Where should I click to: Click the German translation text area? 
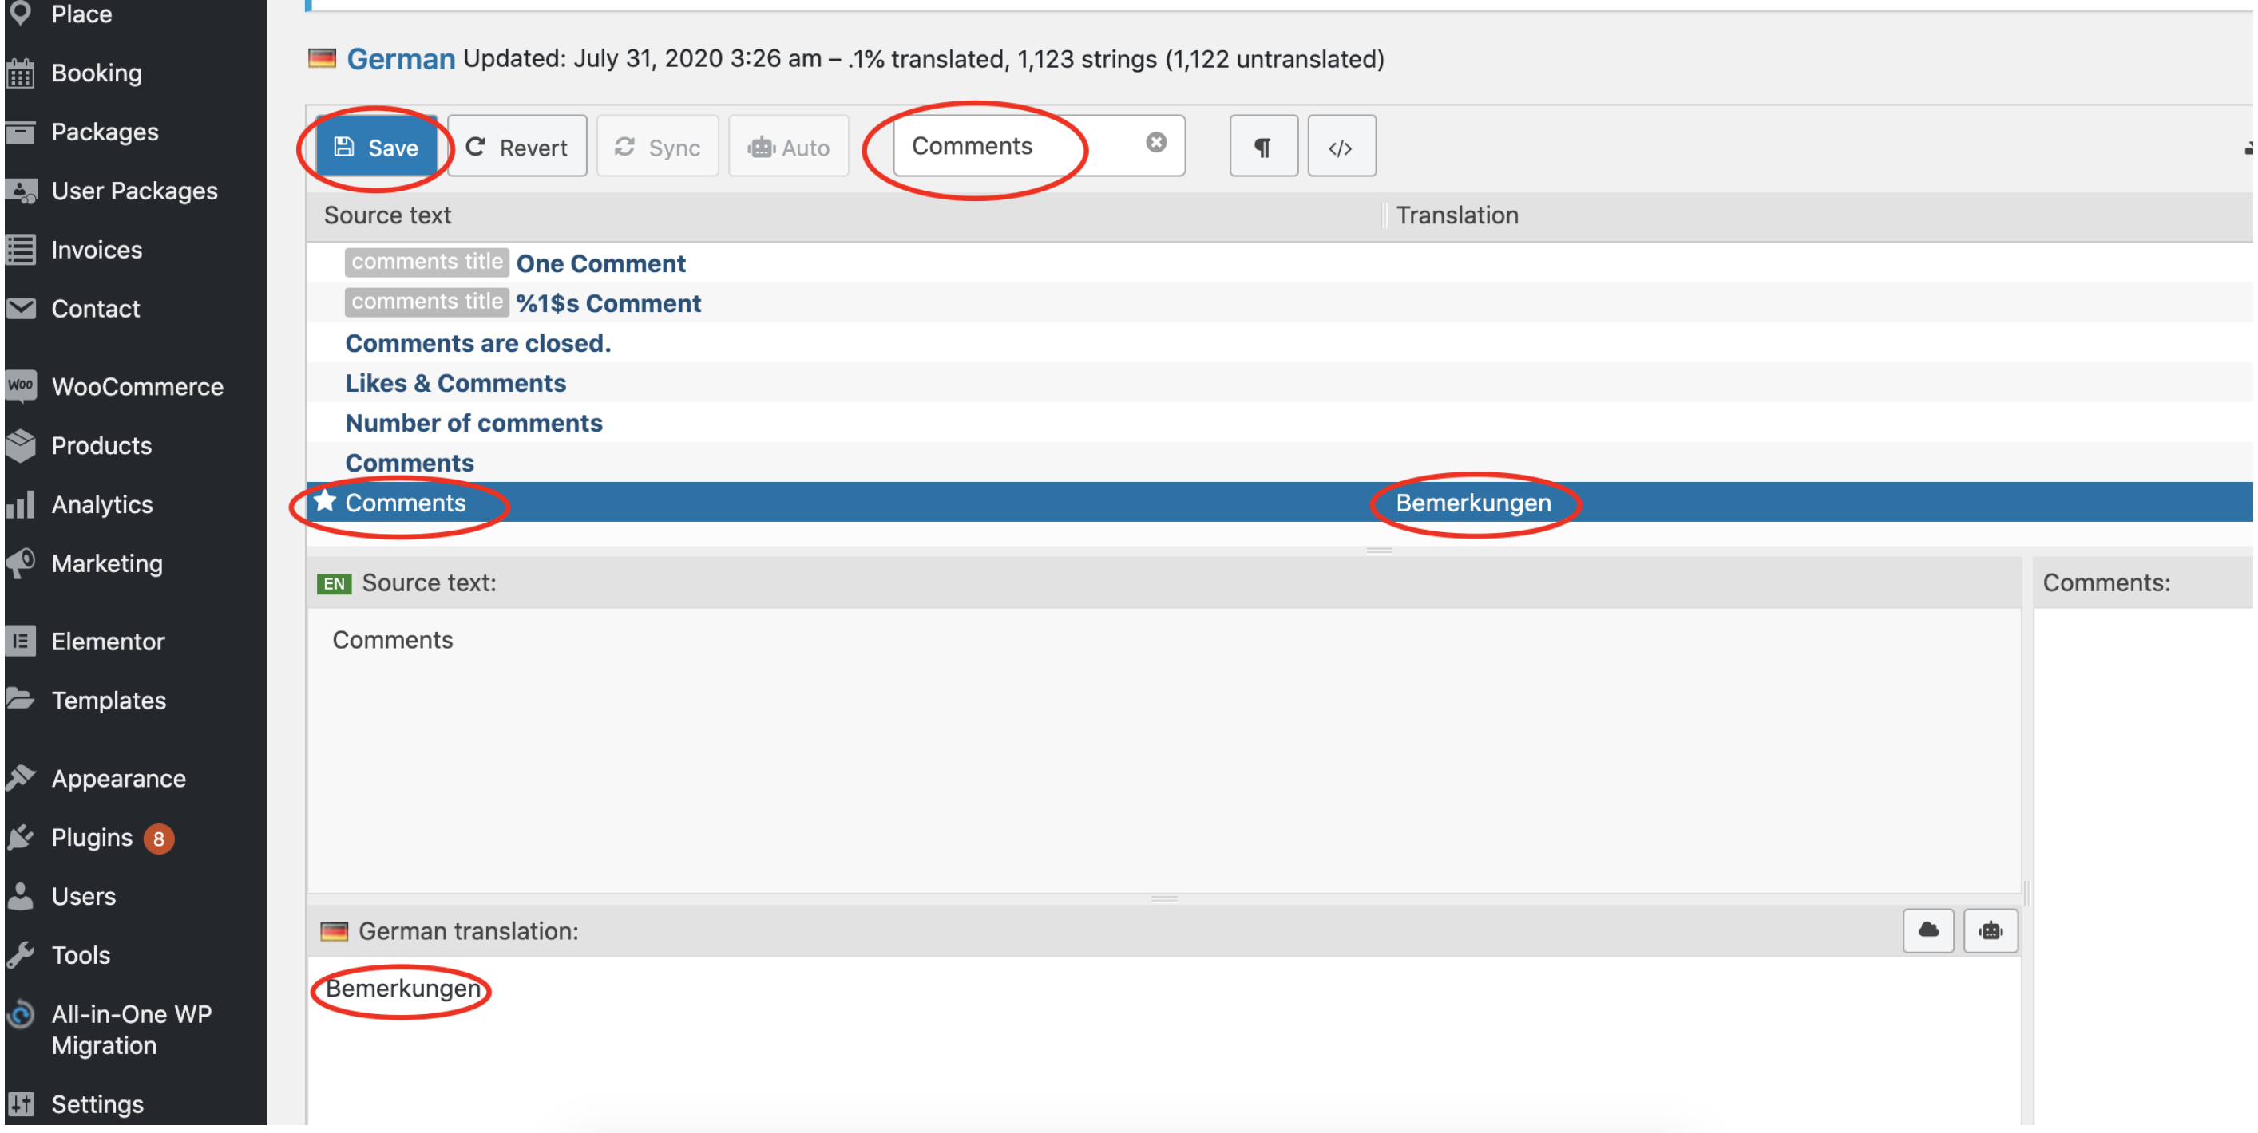[x=1163, y=1041]
